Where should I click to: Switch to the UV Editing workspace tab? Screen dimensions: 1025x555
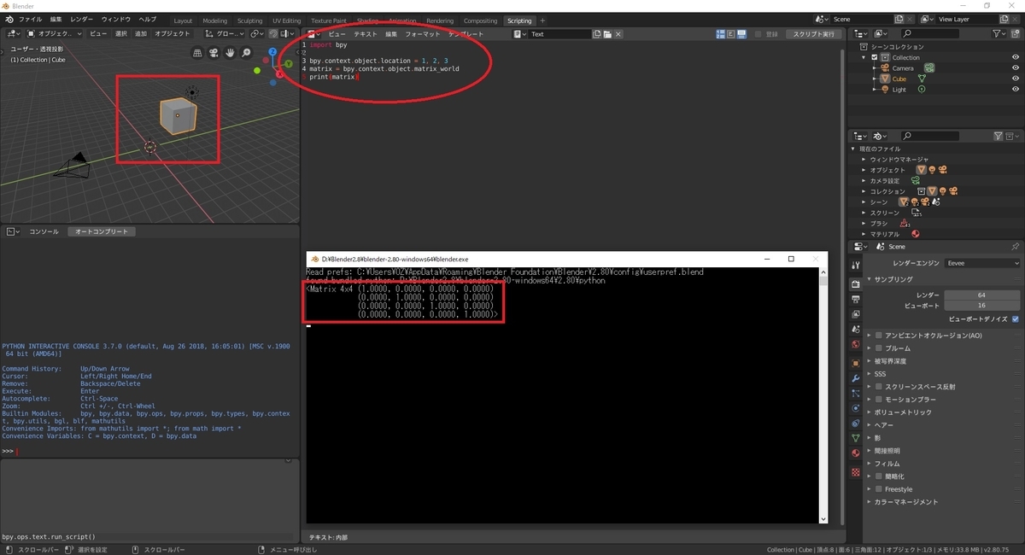pyautogui.click(x=287, y=20)
